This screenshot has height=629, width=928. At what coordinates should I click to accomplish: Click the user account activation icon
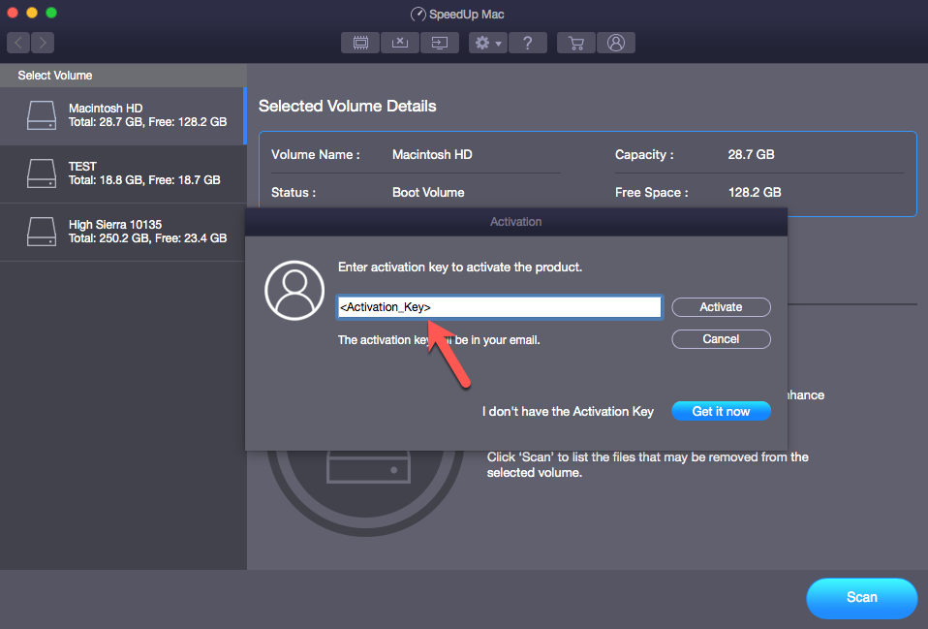point(616,43)
